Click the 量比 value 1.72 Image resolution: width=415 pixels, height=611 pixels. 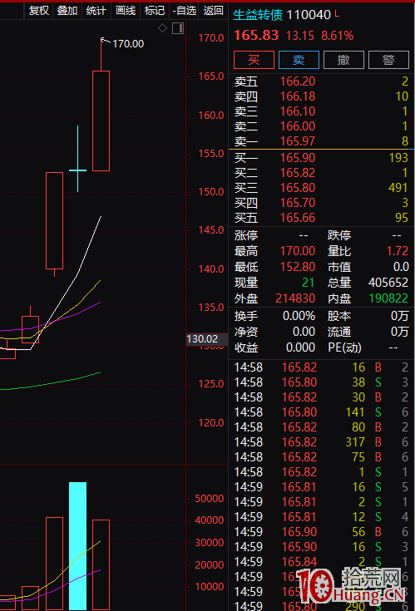tap(397, 251)
